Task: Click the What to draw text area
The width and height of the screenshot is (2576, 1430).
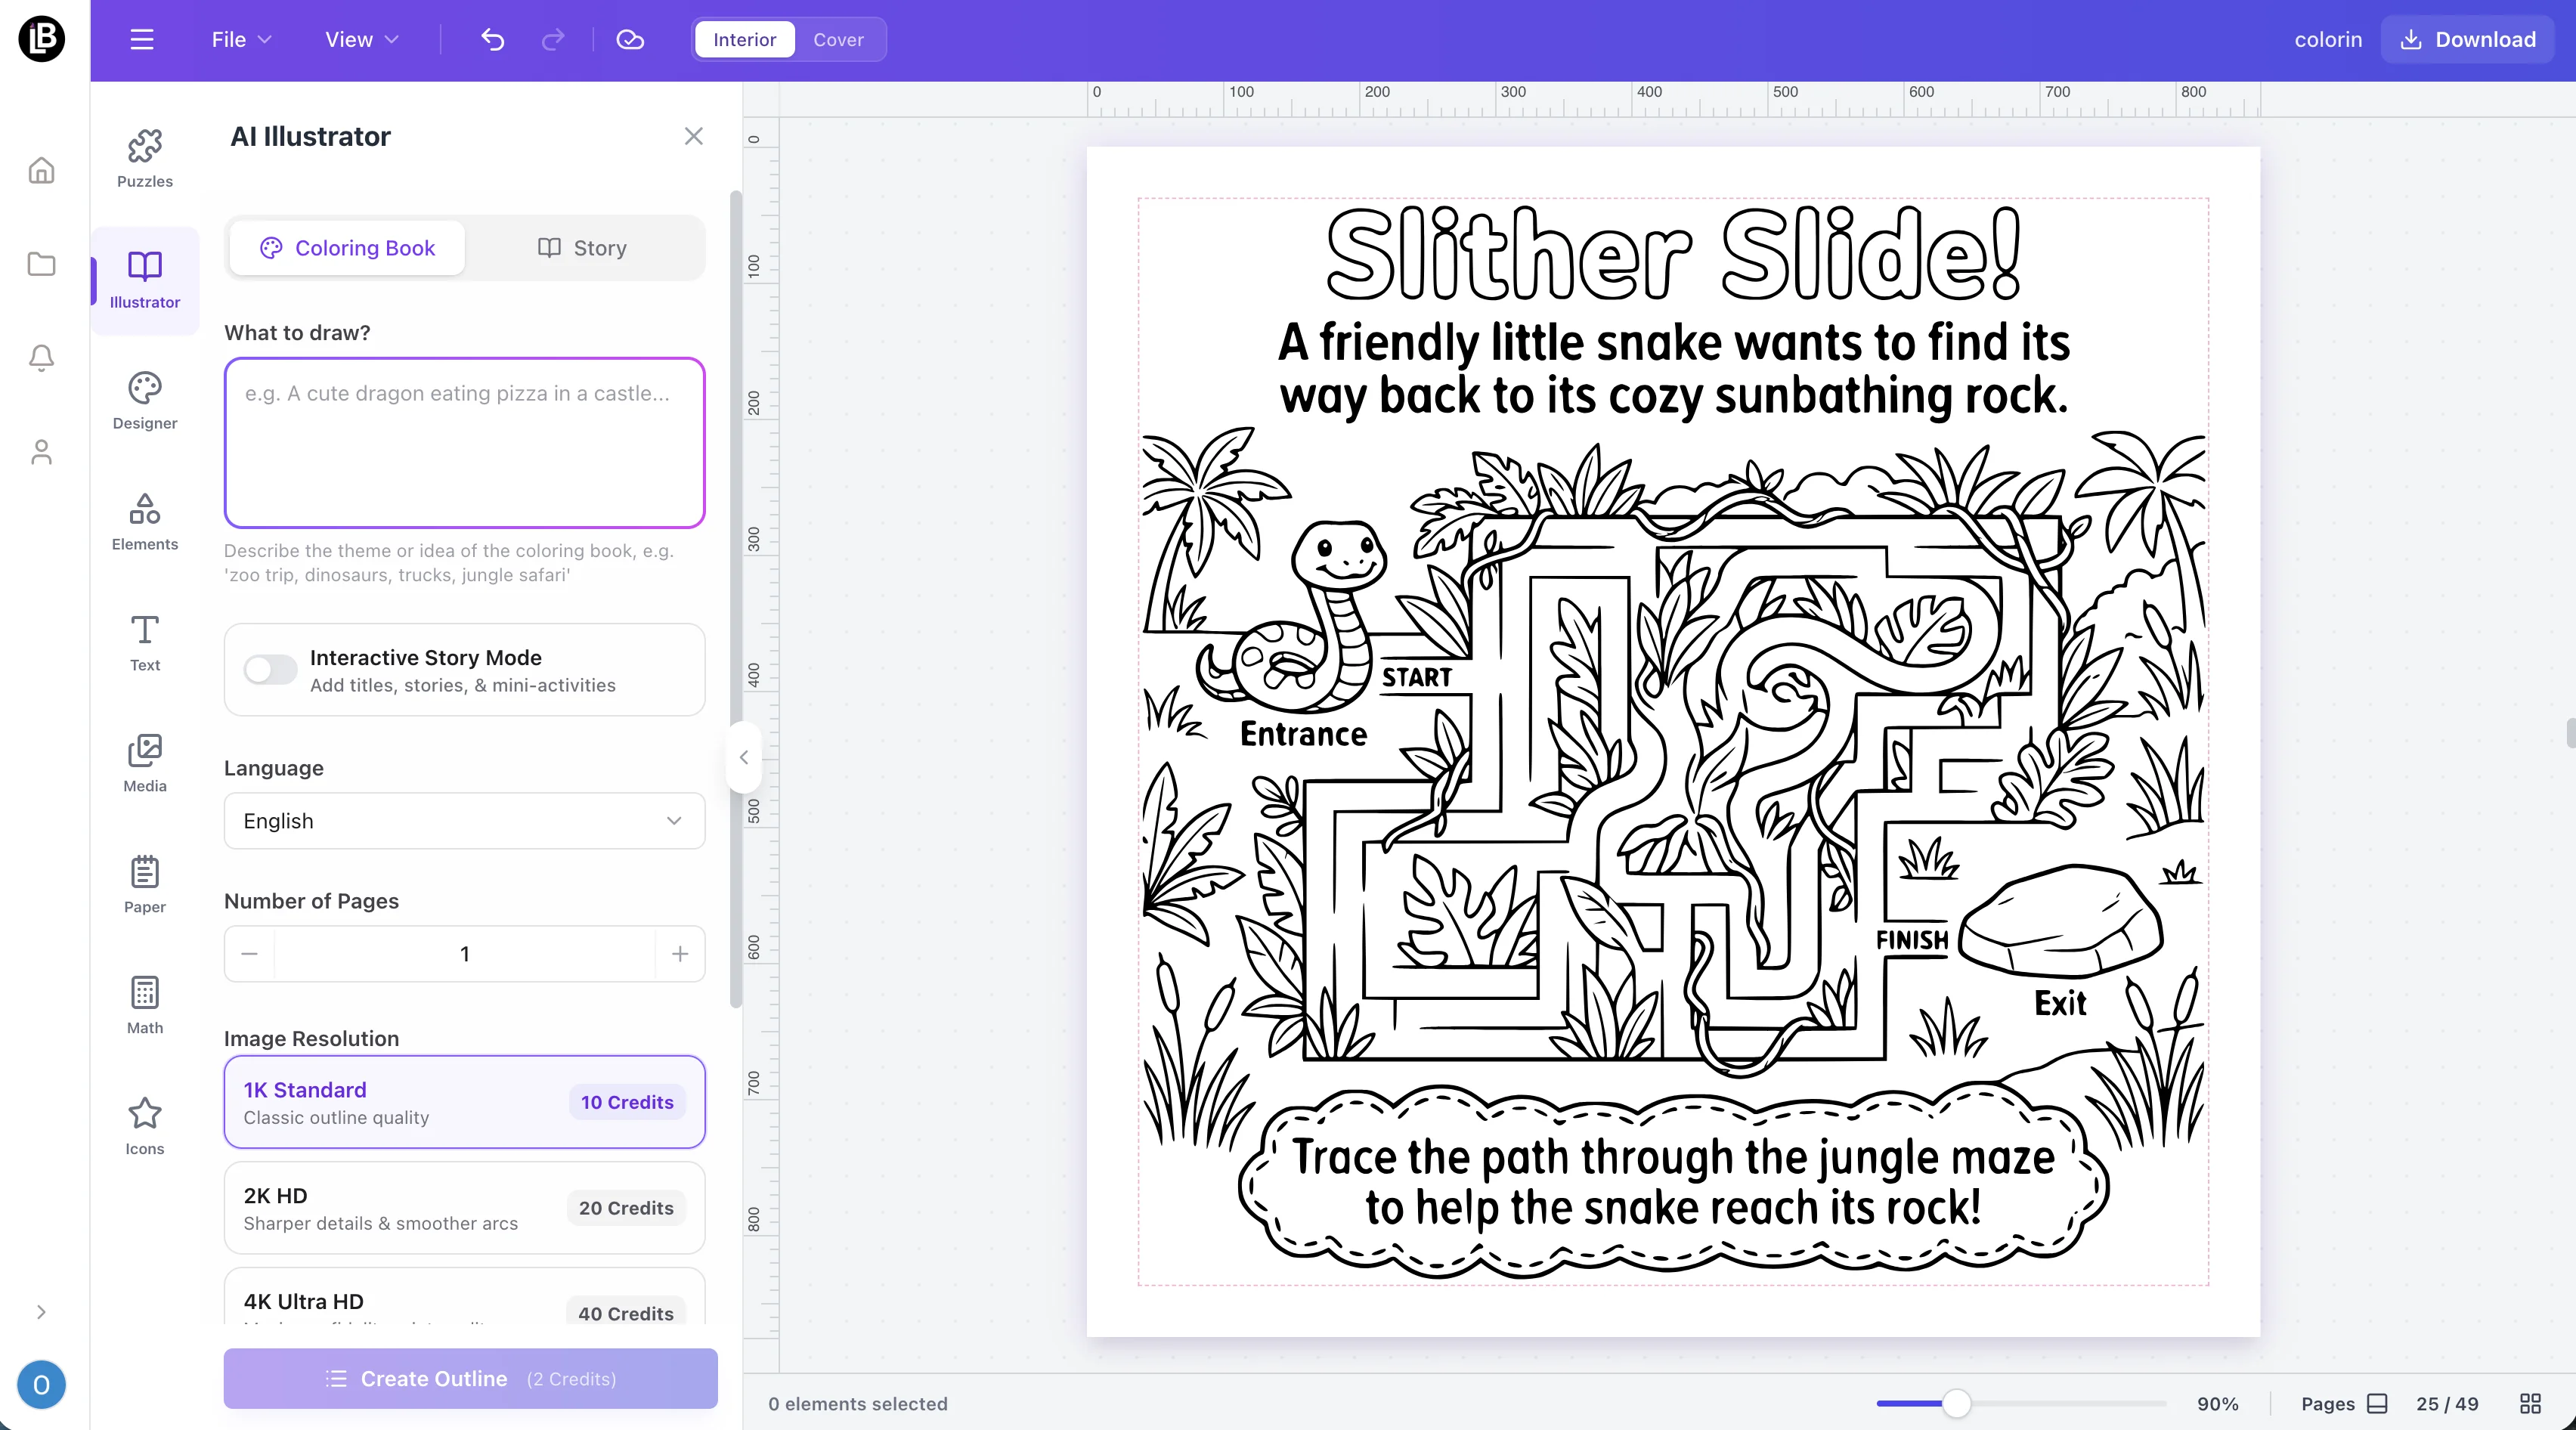Action: (x=464, y=443)
